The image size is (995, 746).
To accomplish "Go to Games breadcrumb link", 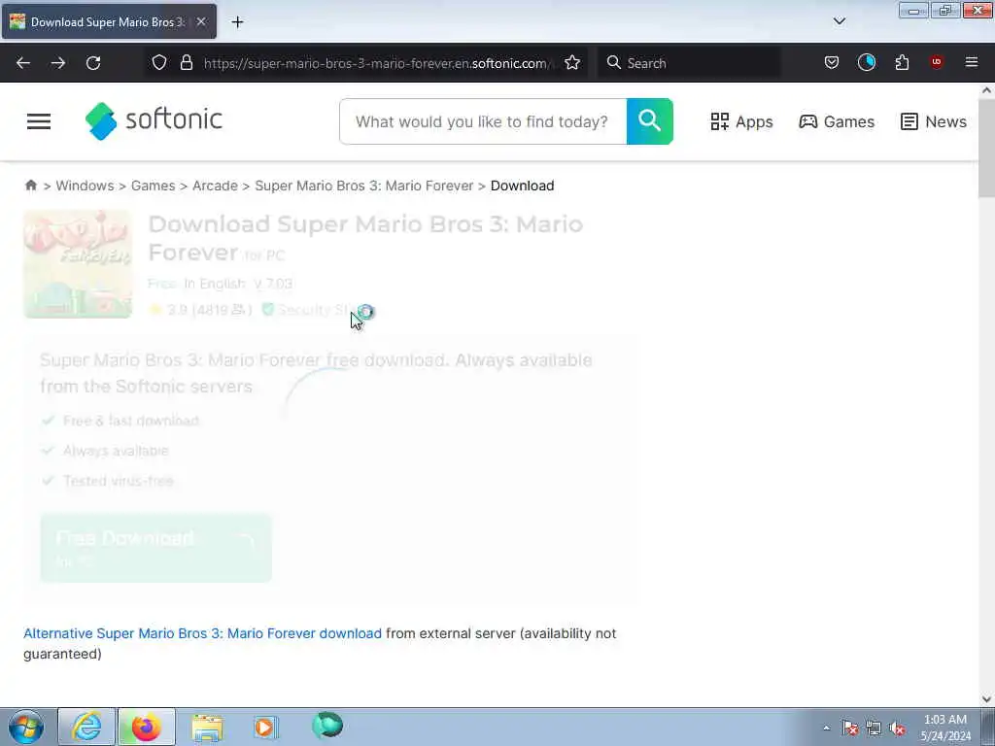I will pyautogui.click(x=153, y=186).
